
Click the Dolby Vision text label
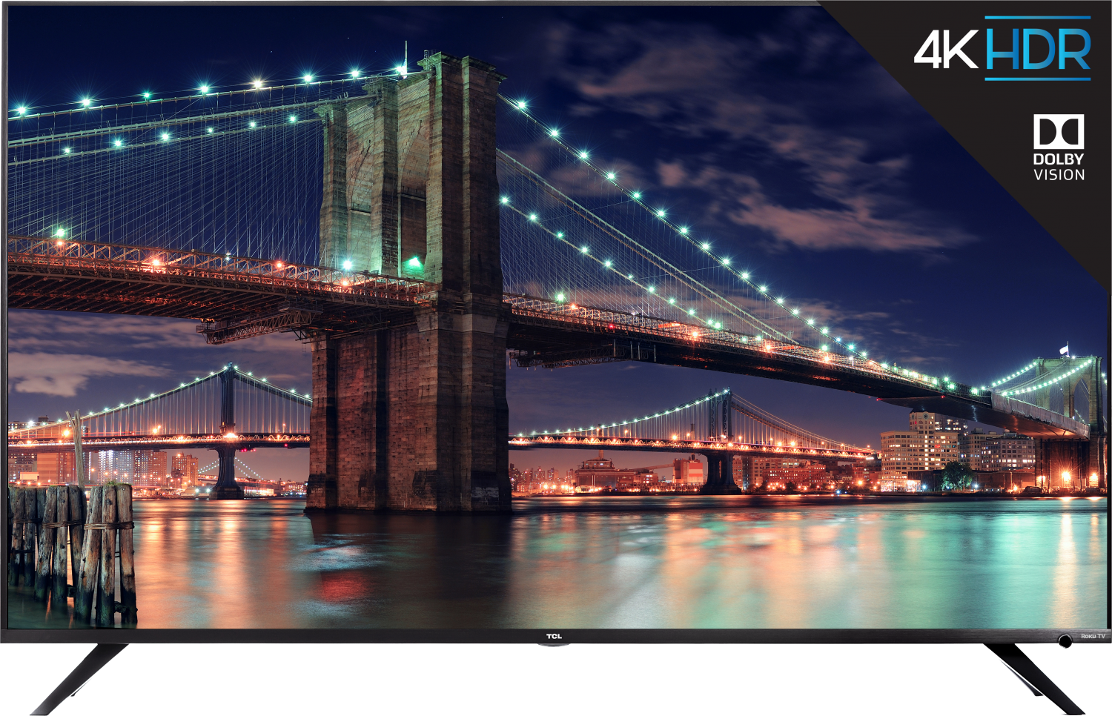[1059, 168]
